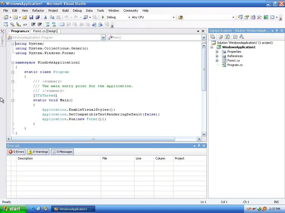Pin the Solution Explorer panel

277,31
